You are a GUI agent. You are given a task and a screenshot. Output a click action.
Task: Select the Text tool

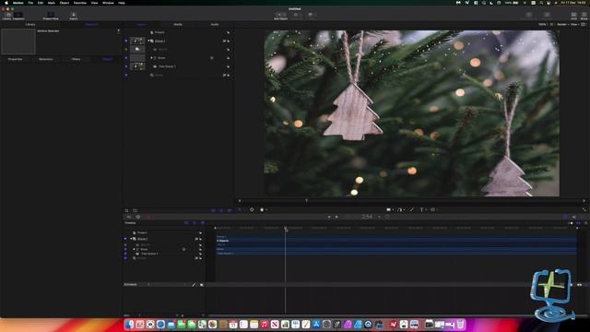pos(421,209)
